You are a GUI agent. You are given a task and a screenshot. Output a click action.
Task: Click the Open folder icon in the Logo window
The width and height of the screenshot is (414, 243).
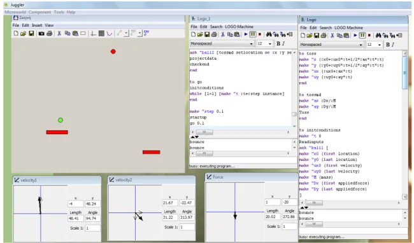point(310,36)
